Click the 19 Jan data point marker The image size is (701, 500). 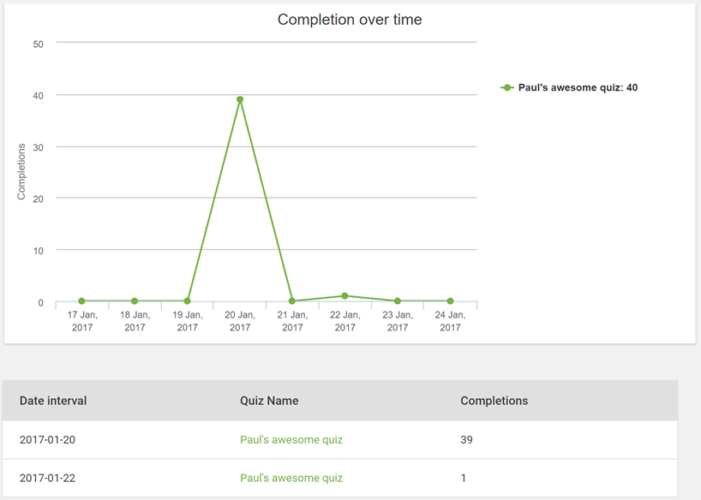pyautogui.click(x=188, y=301)
